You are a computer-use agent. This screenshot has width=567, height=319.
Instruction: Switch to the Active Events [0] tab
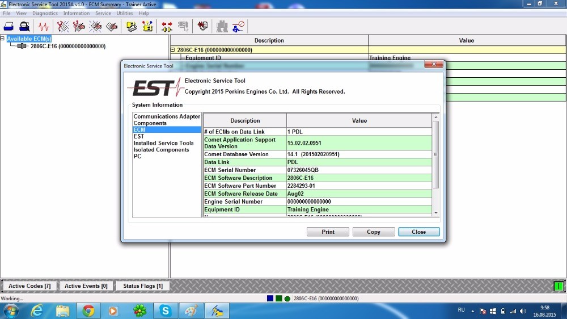[86, 286]
